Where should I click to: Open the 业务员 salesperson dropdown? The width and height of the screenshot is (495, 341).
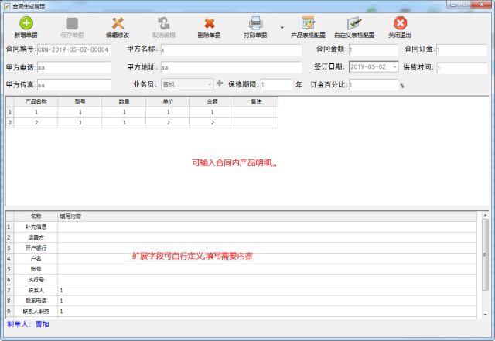click(x=209, y=84)
